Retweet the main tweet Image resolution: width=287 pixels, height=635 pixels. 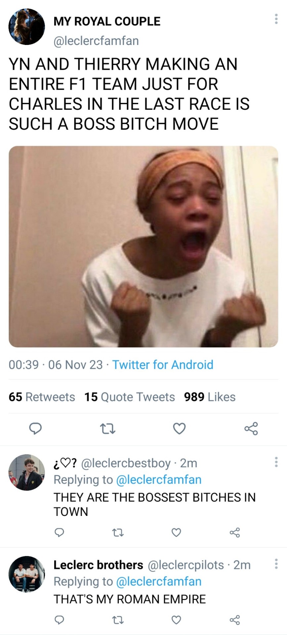tap(107, 429)
